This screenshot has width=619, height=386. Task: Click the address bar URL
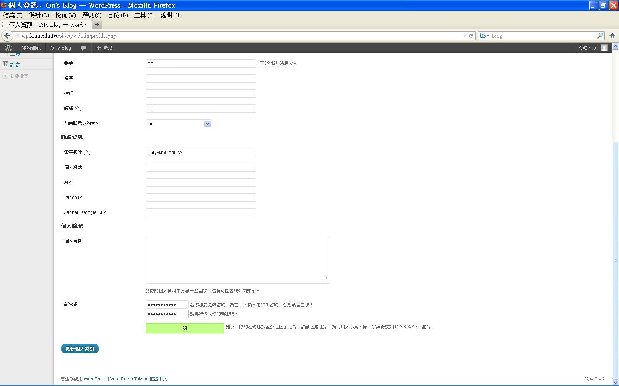[x=69, y=36]
